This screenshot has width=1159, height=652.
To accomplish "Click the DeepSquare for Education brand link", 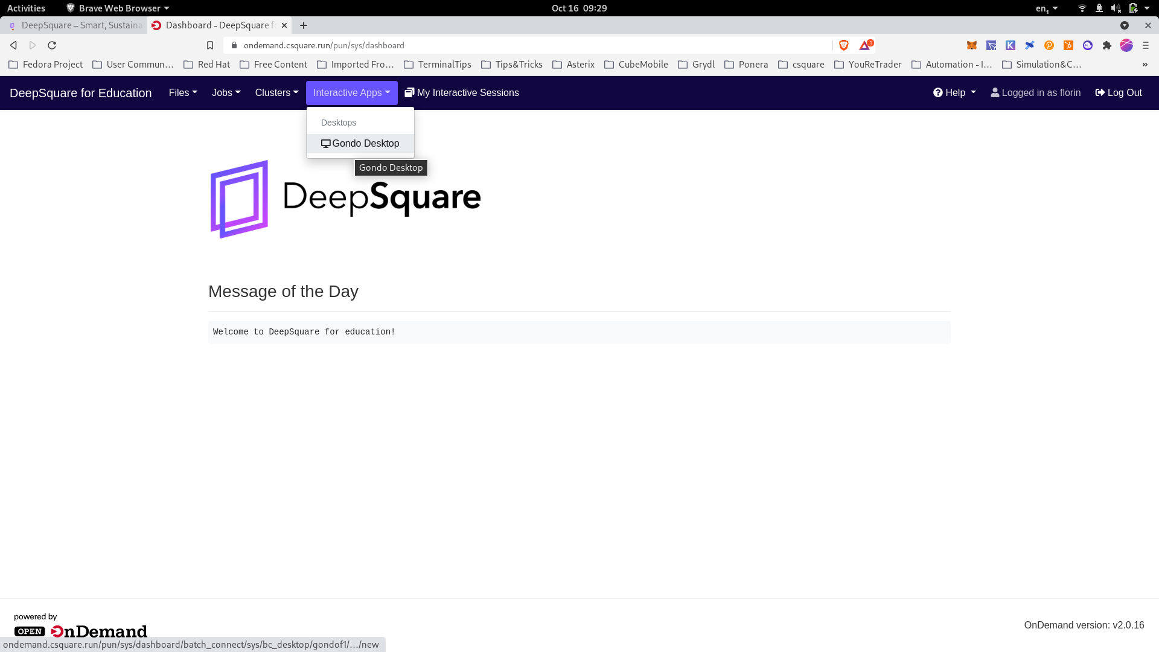I will (81, 93).
